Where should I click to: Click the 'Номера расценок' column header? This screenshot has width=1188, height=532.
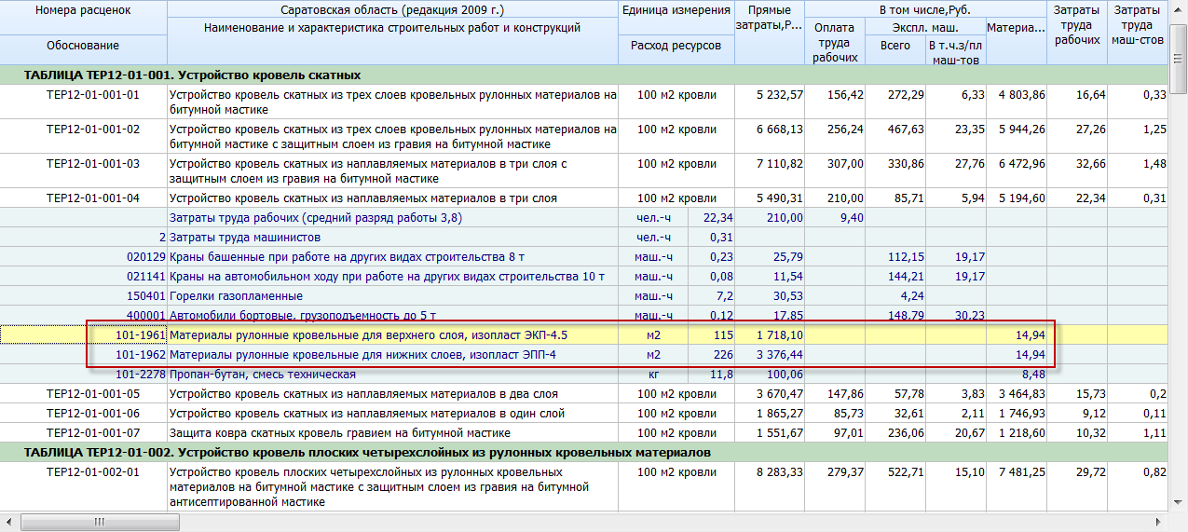tap(83, 10)
